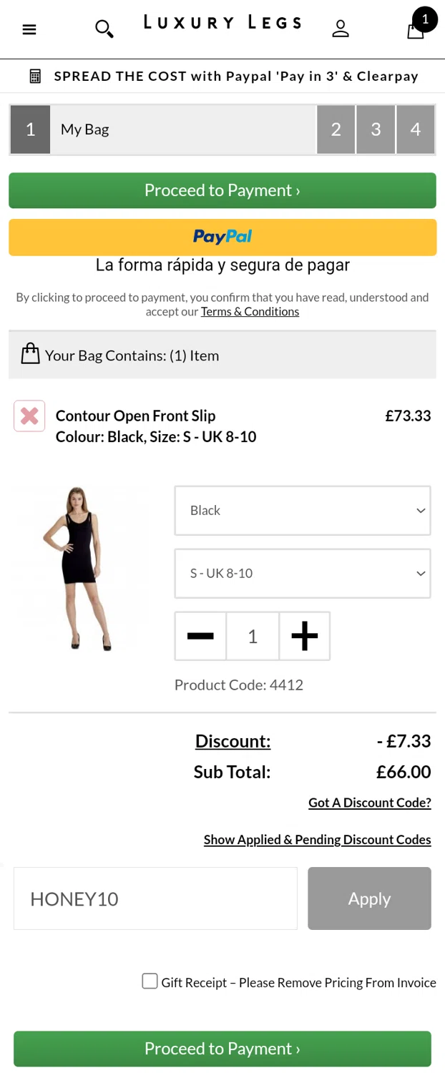Open the user account icon
445x1073 pixels.
point(341,29)
